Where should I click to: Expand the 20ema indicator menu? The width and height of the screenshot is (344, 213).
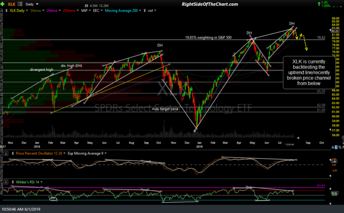[59, 11]
